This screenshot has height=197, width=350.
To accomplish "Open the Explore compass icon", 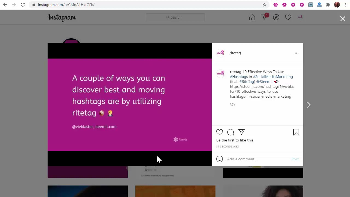I will pos(276,18).
